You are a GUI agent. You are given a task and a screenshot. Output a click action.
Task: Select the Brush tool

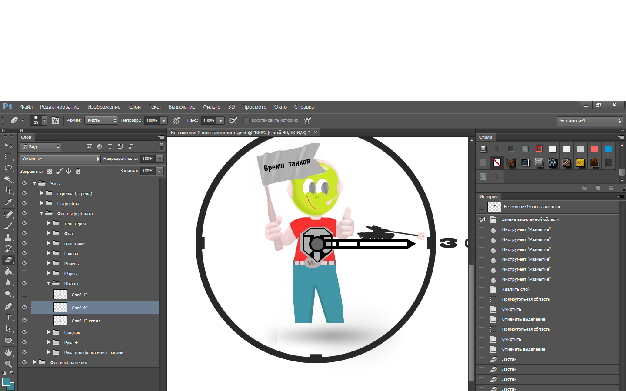point(8,226)
